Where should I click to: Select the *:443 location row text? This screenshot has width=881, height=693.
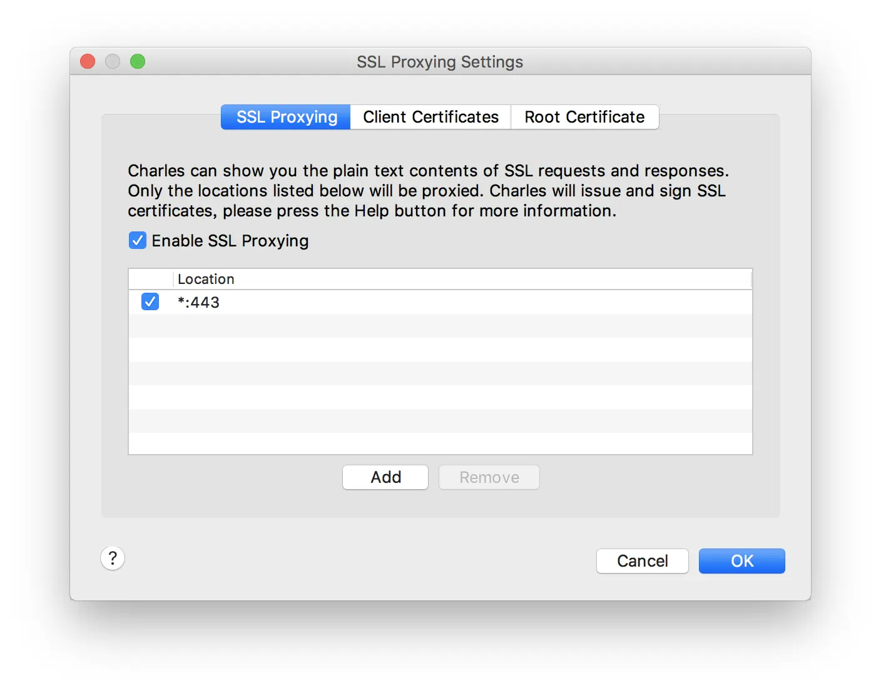[x=198, y=302]
